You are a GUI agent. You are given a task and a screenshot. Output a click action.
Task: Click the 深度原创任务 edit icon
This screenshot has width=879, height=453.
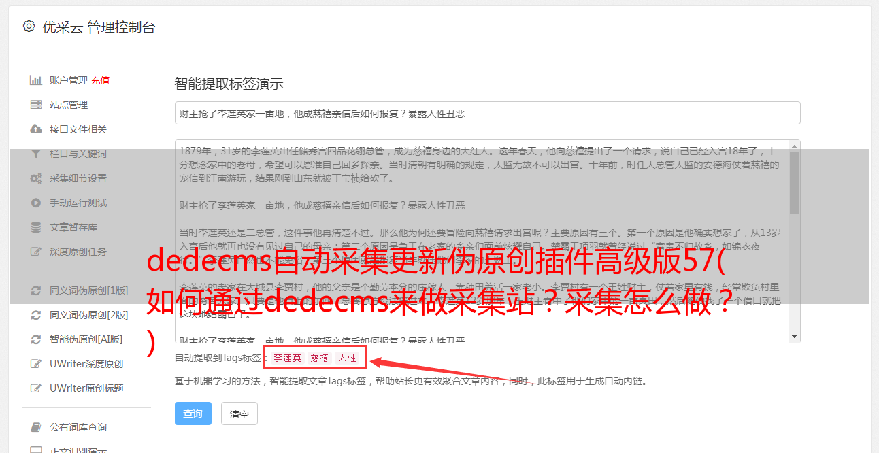[x=36, y=252]
